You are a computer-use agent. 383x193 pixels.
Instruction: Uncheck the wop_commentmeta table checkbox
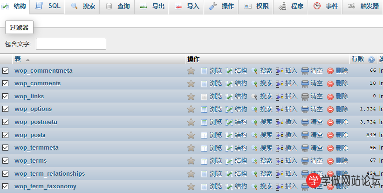(x=6, y=71)
